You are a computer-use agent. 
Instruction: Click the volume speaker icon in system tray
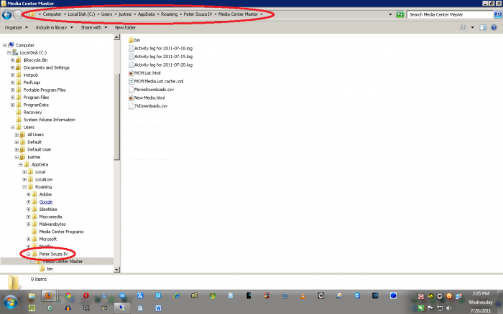tap(449, 308)
